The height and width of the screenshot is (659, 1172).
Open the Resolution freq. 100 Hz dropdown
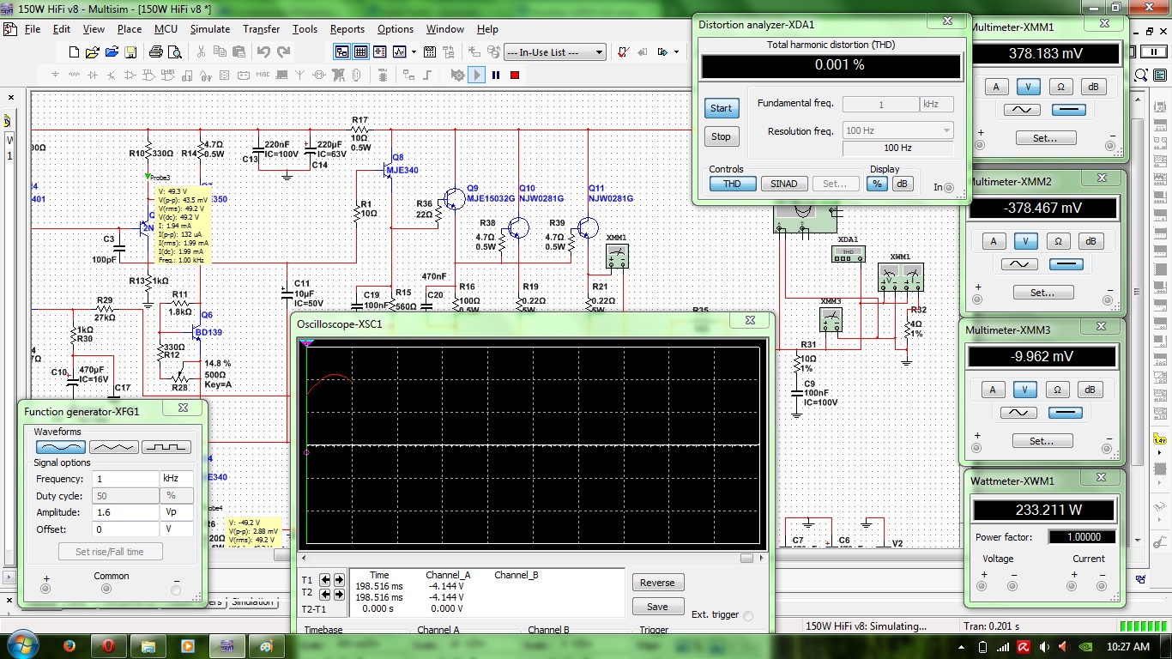point(897,130)
